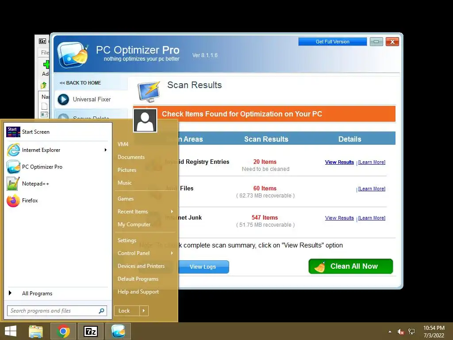Open Games from Start menu
The width and height of the screenshot is (453, 340).
125,199
